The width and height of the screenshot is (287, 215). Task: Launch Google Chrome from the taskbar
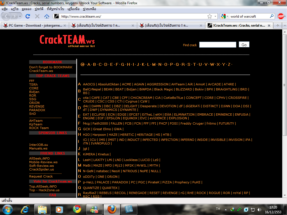pos(77,209)
